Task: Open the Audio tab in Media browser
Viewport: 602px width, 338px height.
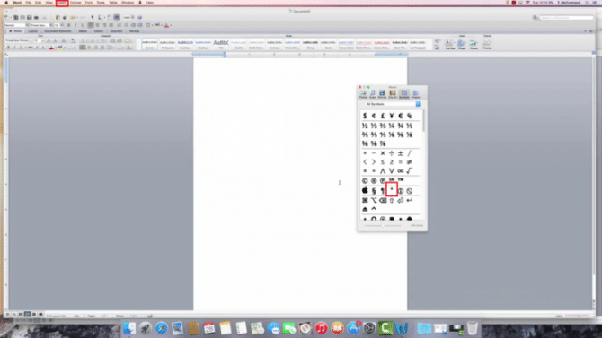Action: click(x=372, y=94)
